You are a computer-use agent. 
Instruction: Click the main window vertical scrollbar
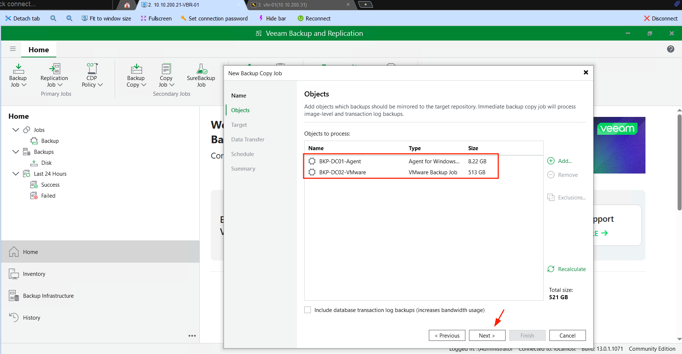[679, 162]
